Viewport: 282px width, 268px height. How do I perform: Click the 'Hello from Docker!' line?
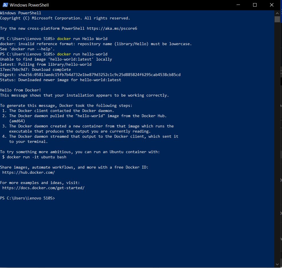coord(21,90)
